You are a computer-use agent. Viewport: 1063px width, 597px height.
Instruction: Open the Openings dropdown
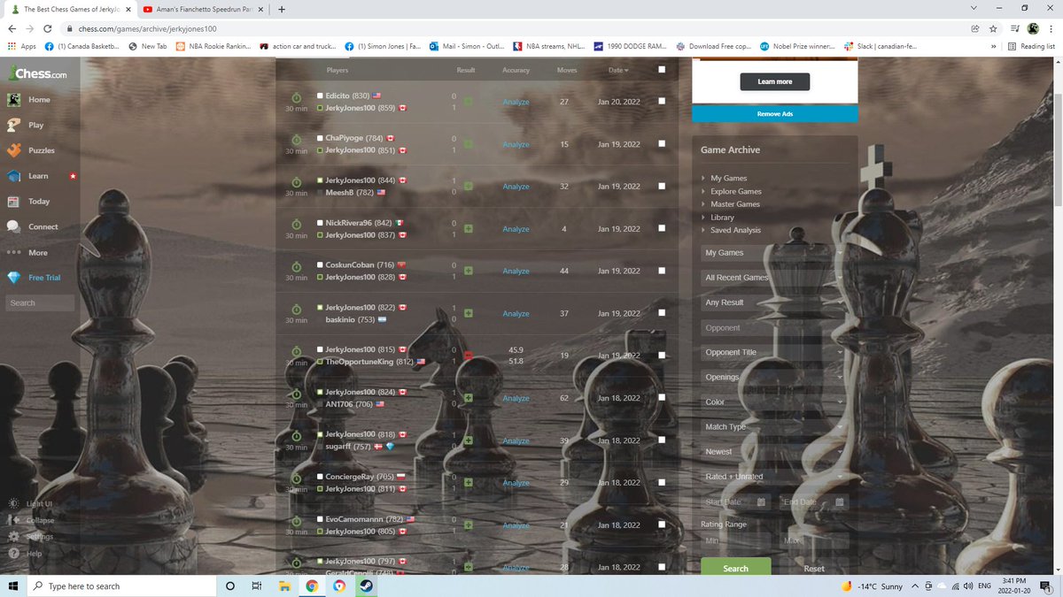coord(774,377)
